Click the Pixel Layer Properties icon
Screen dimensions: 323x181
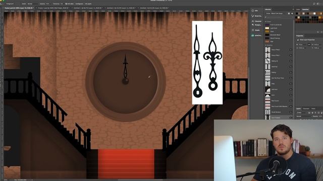tap(298, 40)
